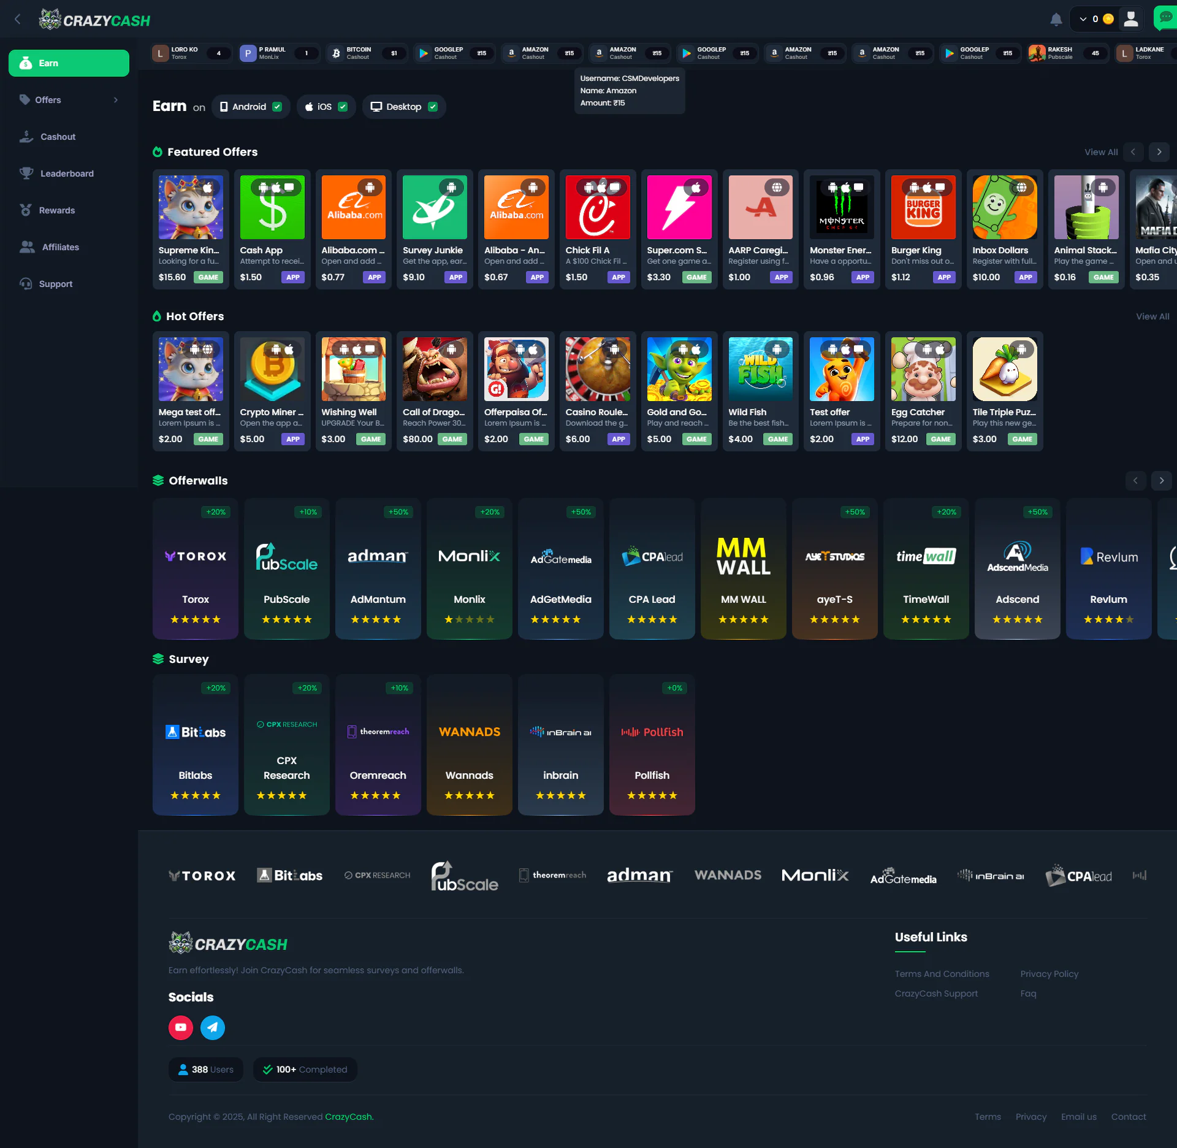
Task: Select Earn in the sidebar
Action: pos(69,63)
